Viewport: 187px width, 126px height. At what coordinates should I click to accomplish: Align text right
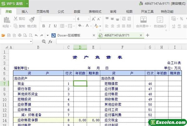coord(118,26)
